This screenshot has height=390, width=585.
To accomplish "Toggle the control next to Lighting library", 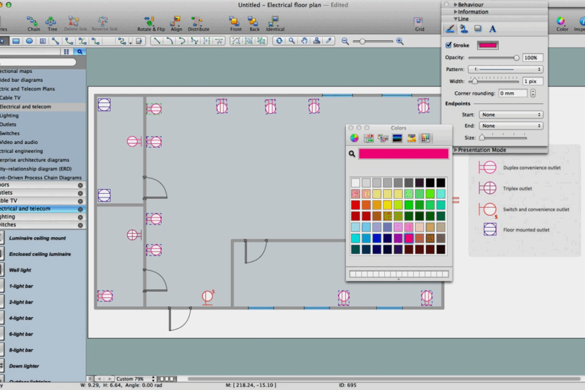I will click(x=80, y=216).
